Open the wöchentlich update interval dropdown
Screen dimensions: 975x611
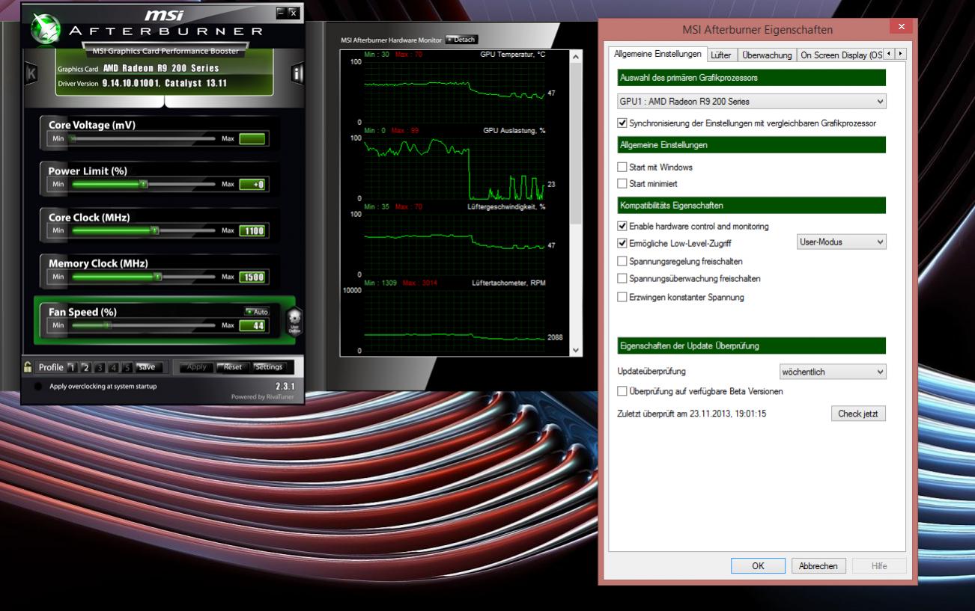(833, 371)
